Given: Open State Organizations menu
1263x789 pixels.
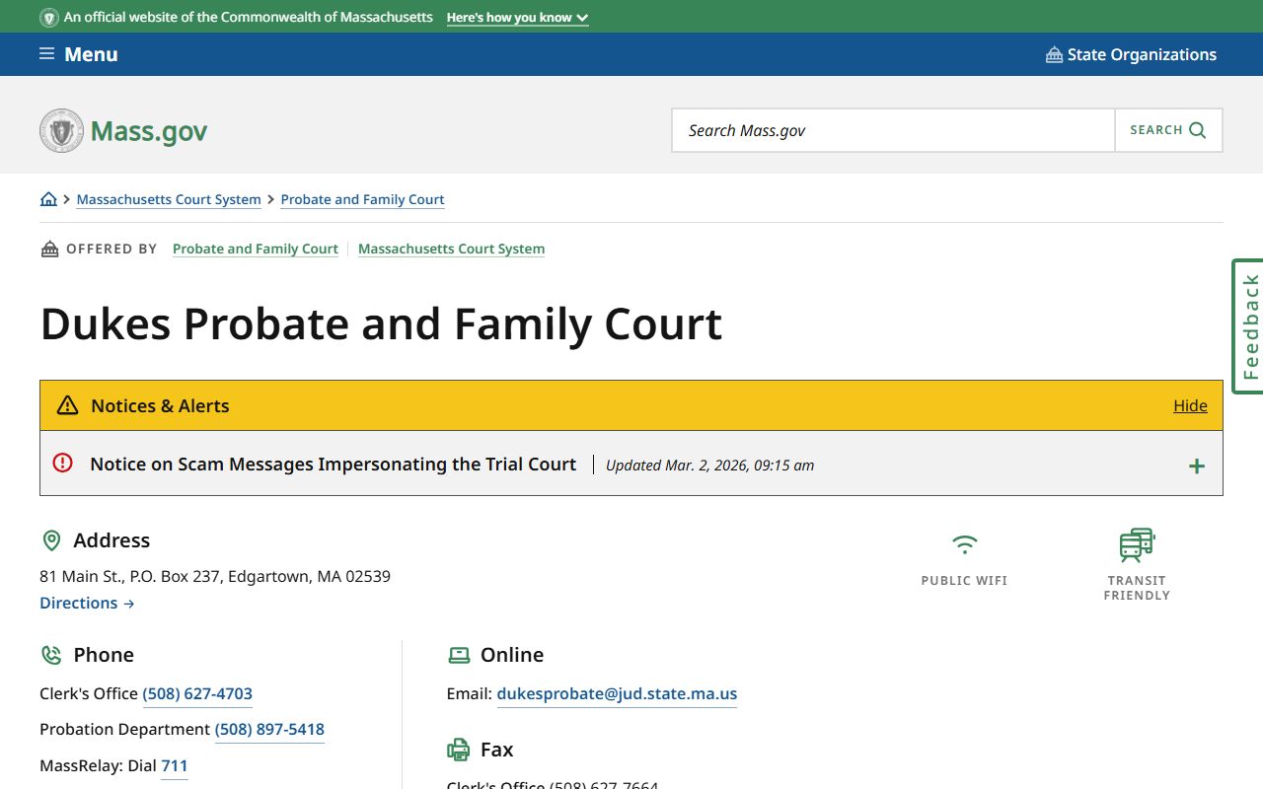Looking at the screenshot, I should pyautogui.click(x=1131, y=54).
